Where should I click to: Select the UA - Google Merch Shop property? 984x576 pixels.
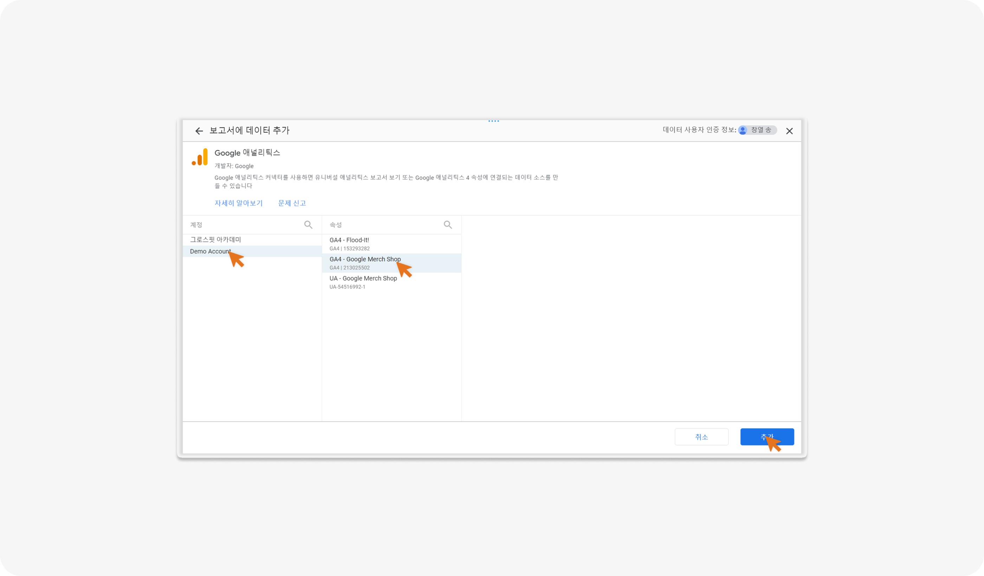[391, 282]
